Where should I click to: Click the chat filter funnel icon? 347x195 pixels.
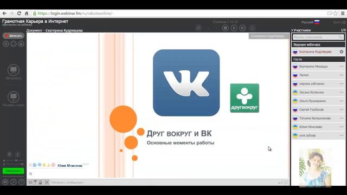click(35, 183)
